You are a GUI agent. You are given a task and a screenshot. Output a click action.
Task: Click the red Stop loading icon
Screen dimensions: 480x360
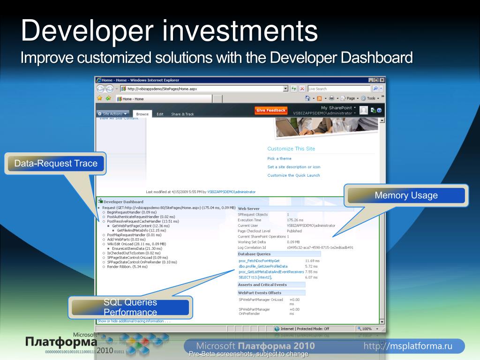pos(302,89)
